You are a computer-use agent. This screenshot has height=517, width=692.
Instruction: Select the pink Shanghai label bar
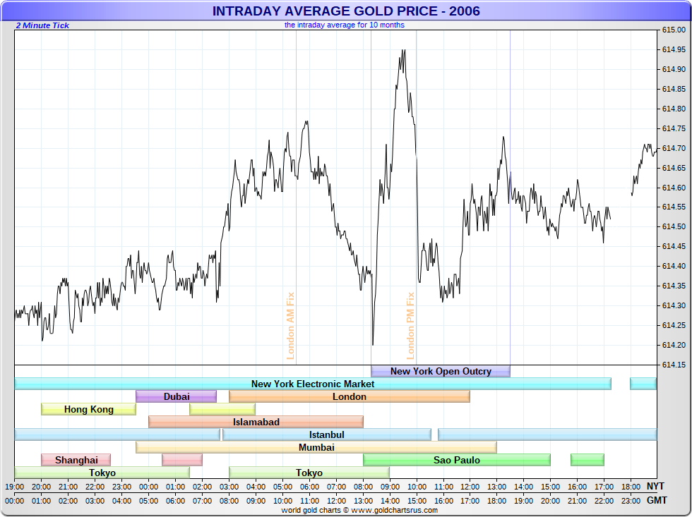76,460
